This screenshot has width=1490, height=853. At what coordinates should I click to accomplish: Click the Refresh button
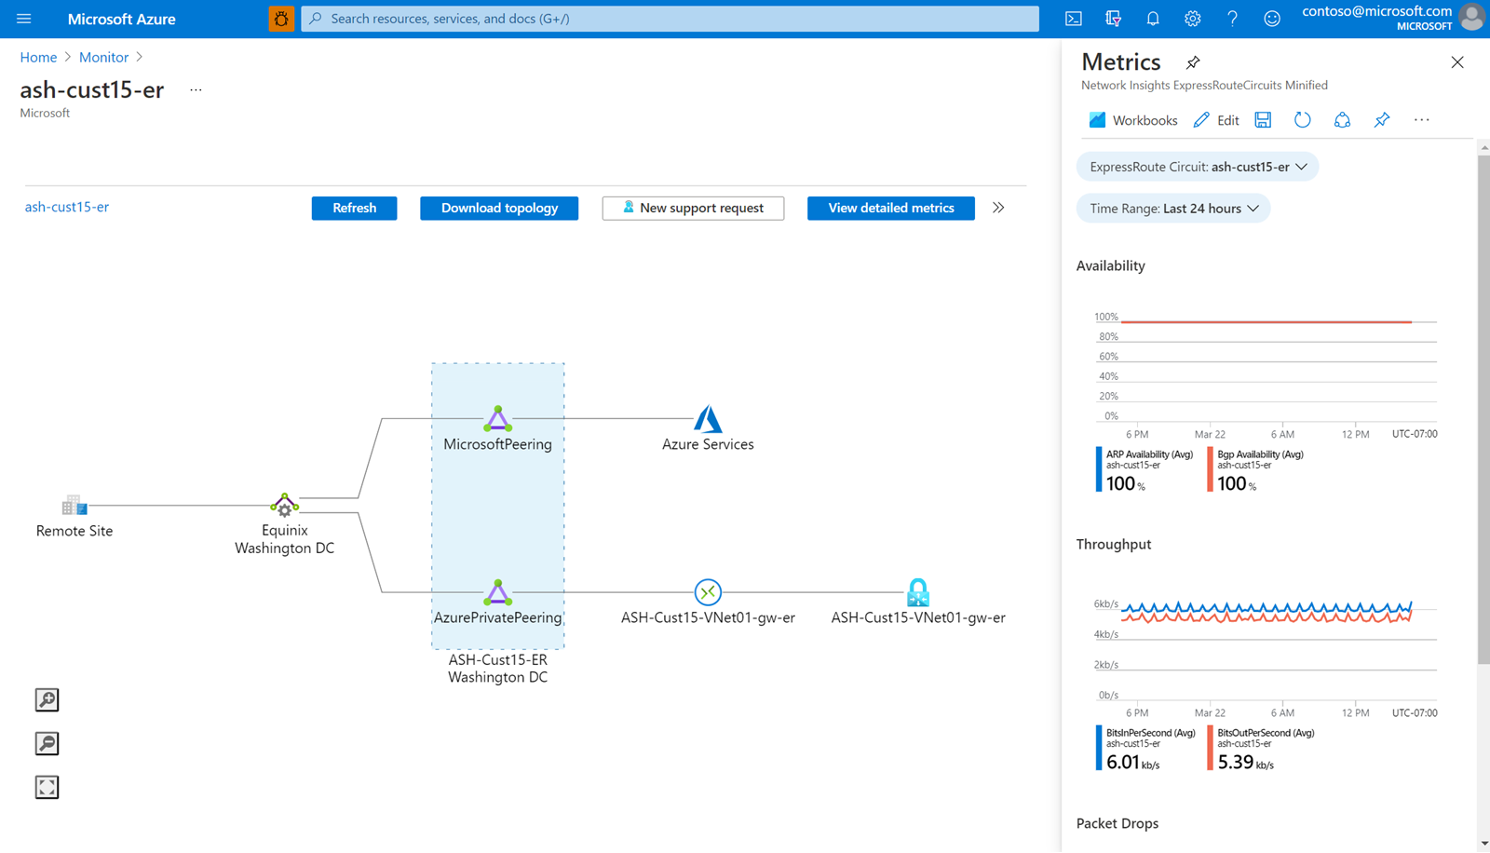[x=355, y=208]
